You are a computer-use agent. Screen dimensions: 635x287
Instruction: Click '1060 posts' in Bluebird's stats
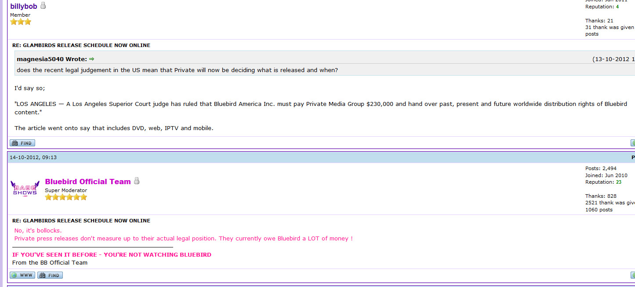(x=600, y=210)
